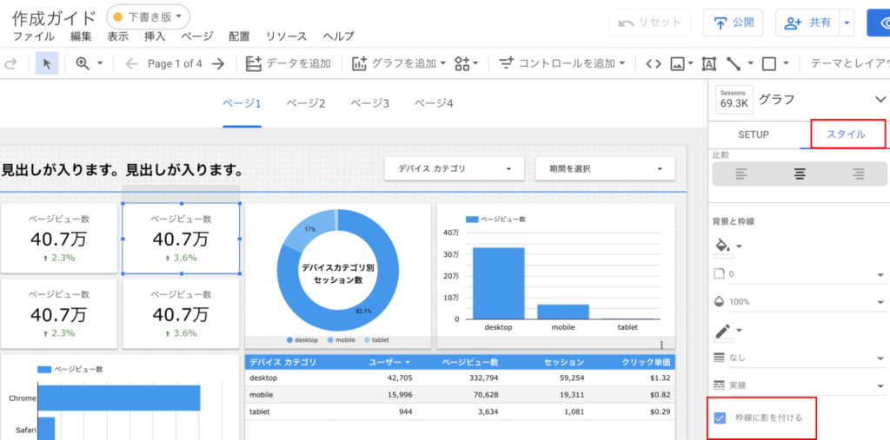
Task: Select the rectangle shape tool
Action: point(769,64)
